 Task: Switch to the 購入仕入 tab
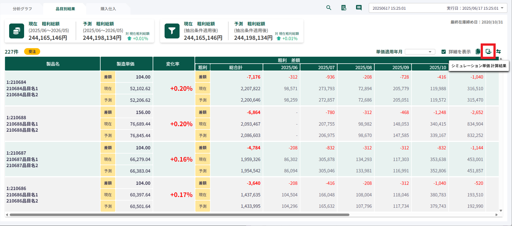[108, 9]
